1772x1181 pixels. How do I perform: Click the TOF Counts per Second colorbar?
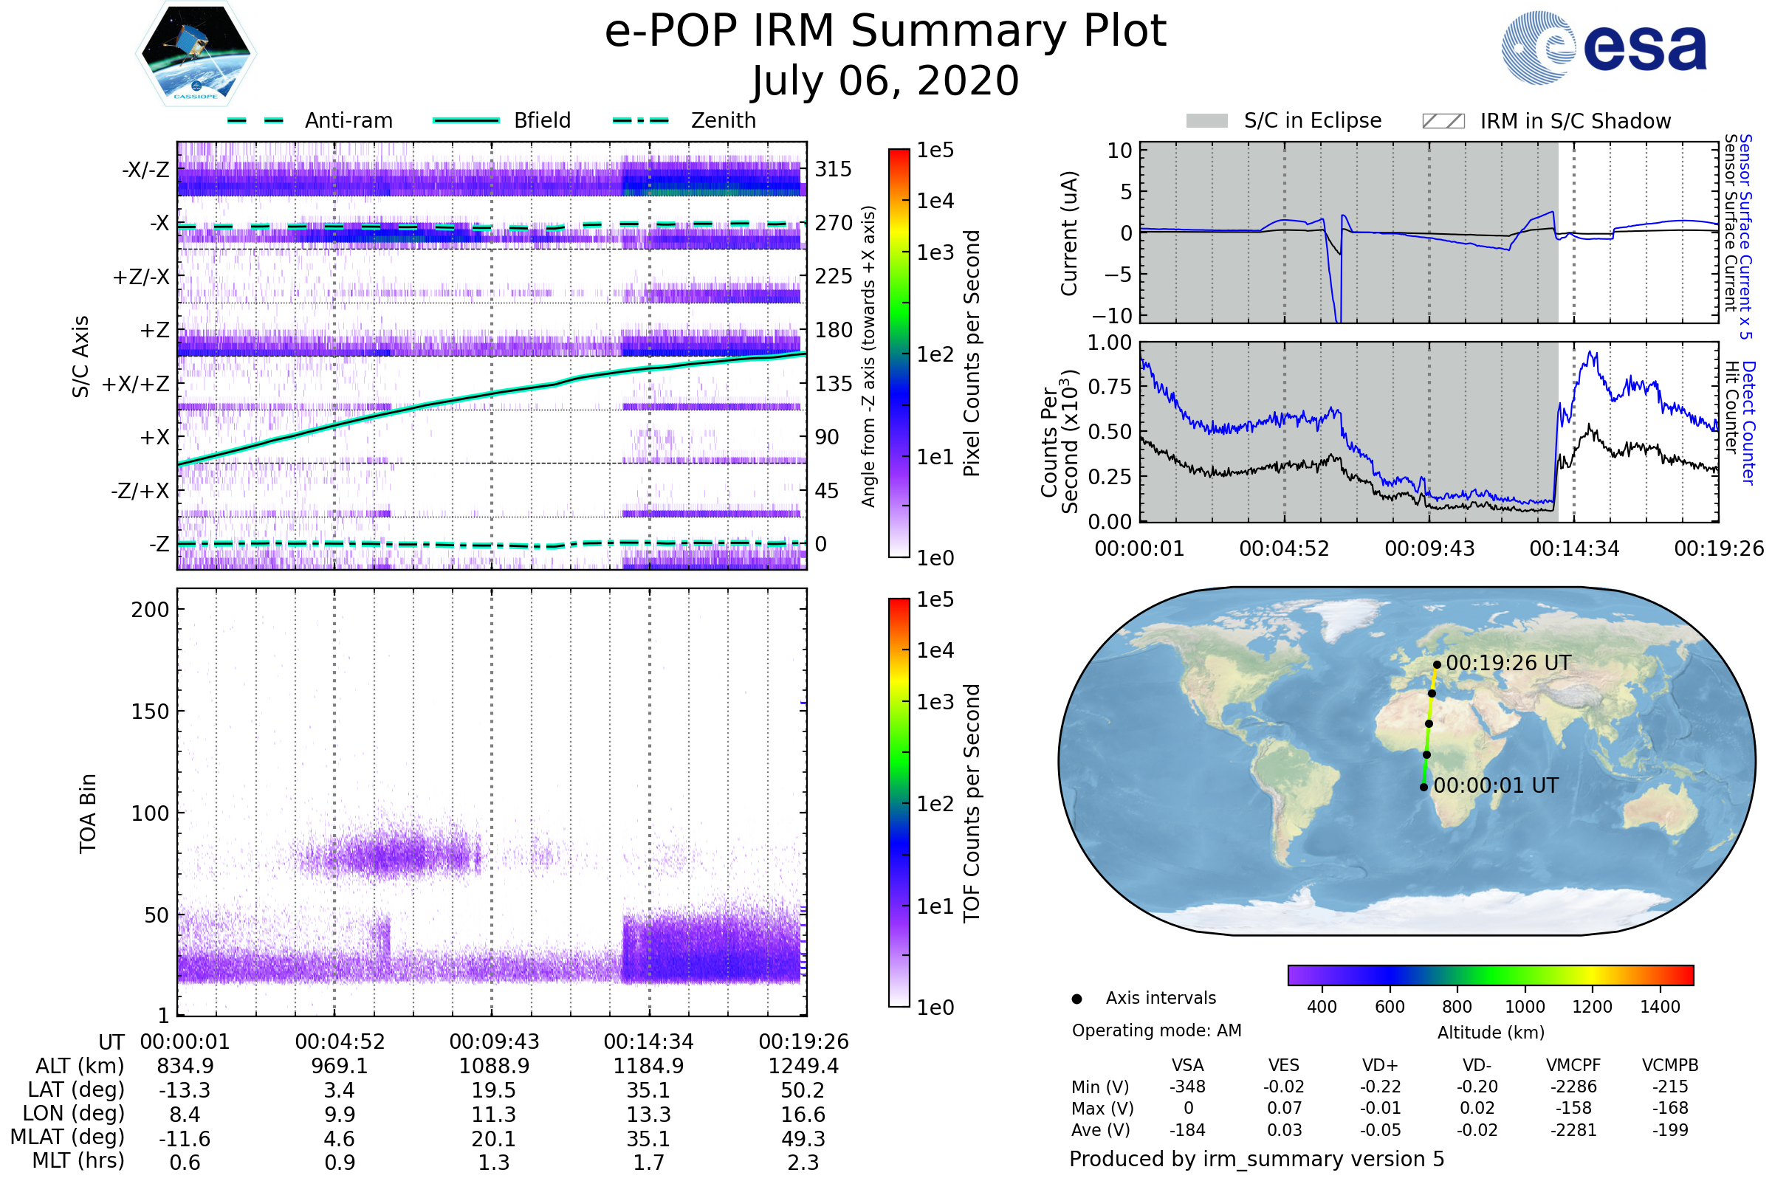(x=899, y=802)
